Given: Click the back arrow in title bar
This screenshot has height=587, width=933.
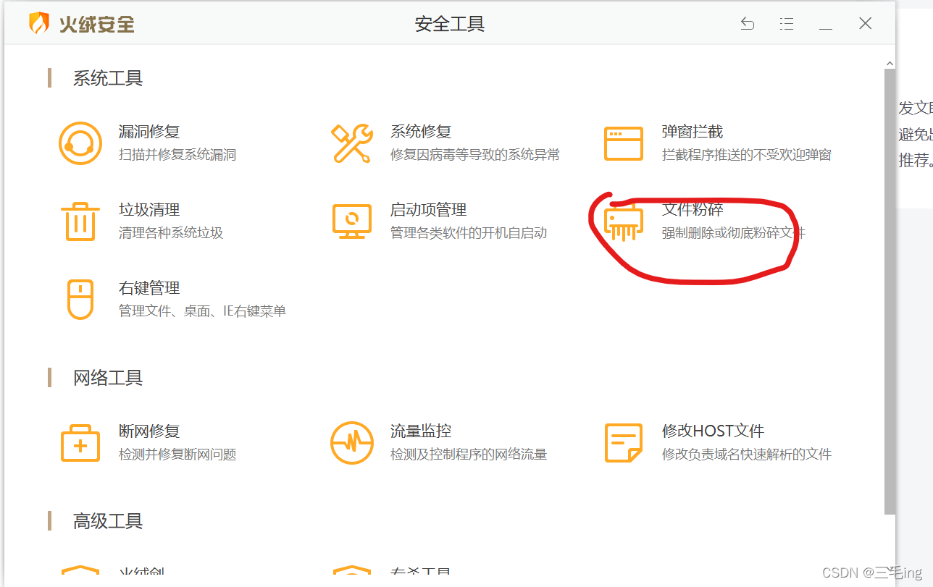Looking at the screenshot, I should coord(748,24).
